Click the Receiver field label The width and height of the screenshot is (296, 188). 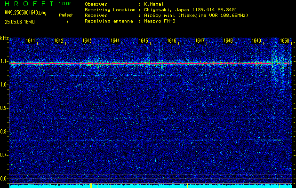click(96, 15)
